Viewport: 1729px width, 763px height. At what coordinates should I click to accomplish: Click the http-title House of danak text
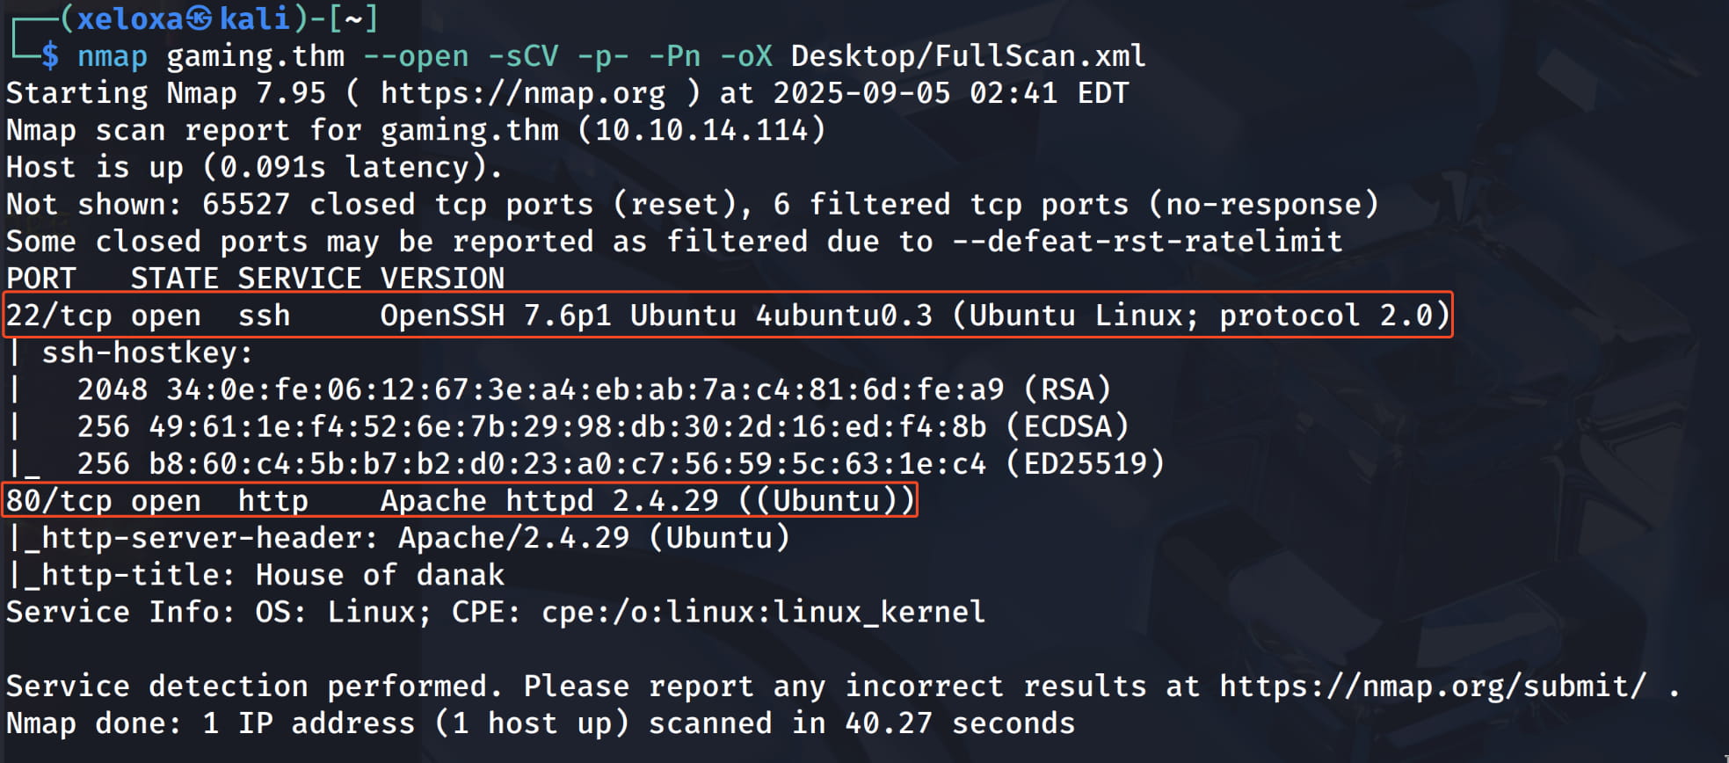point(380,575)
